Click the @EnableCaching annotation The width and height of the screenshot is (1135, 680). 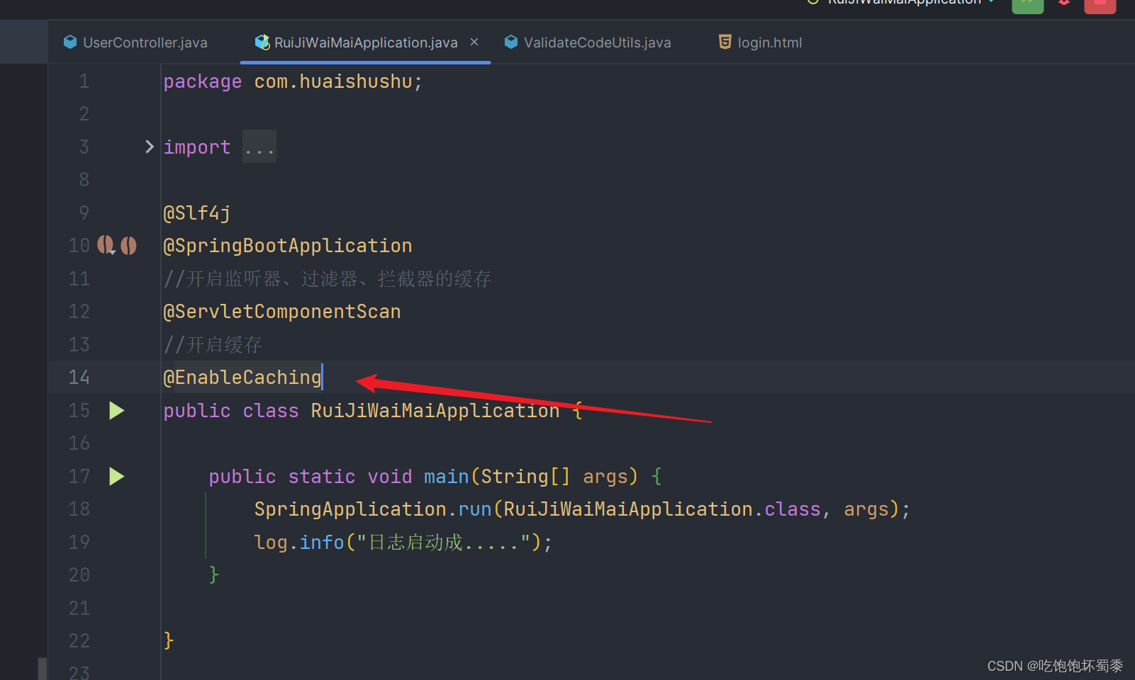[x=242, y=378]
